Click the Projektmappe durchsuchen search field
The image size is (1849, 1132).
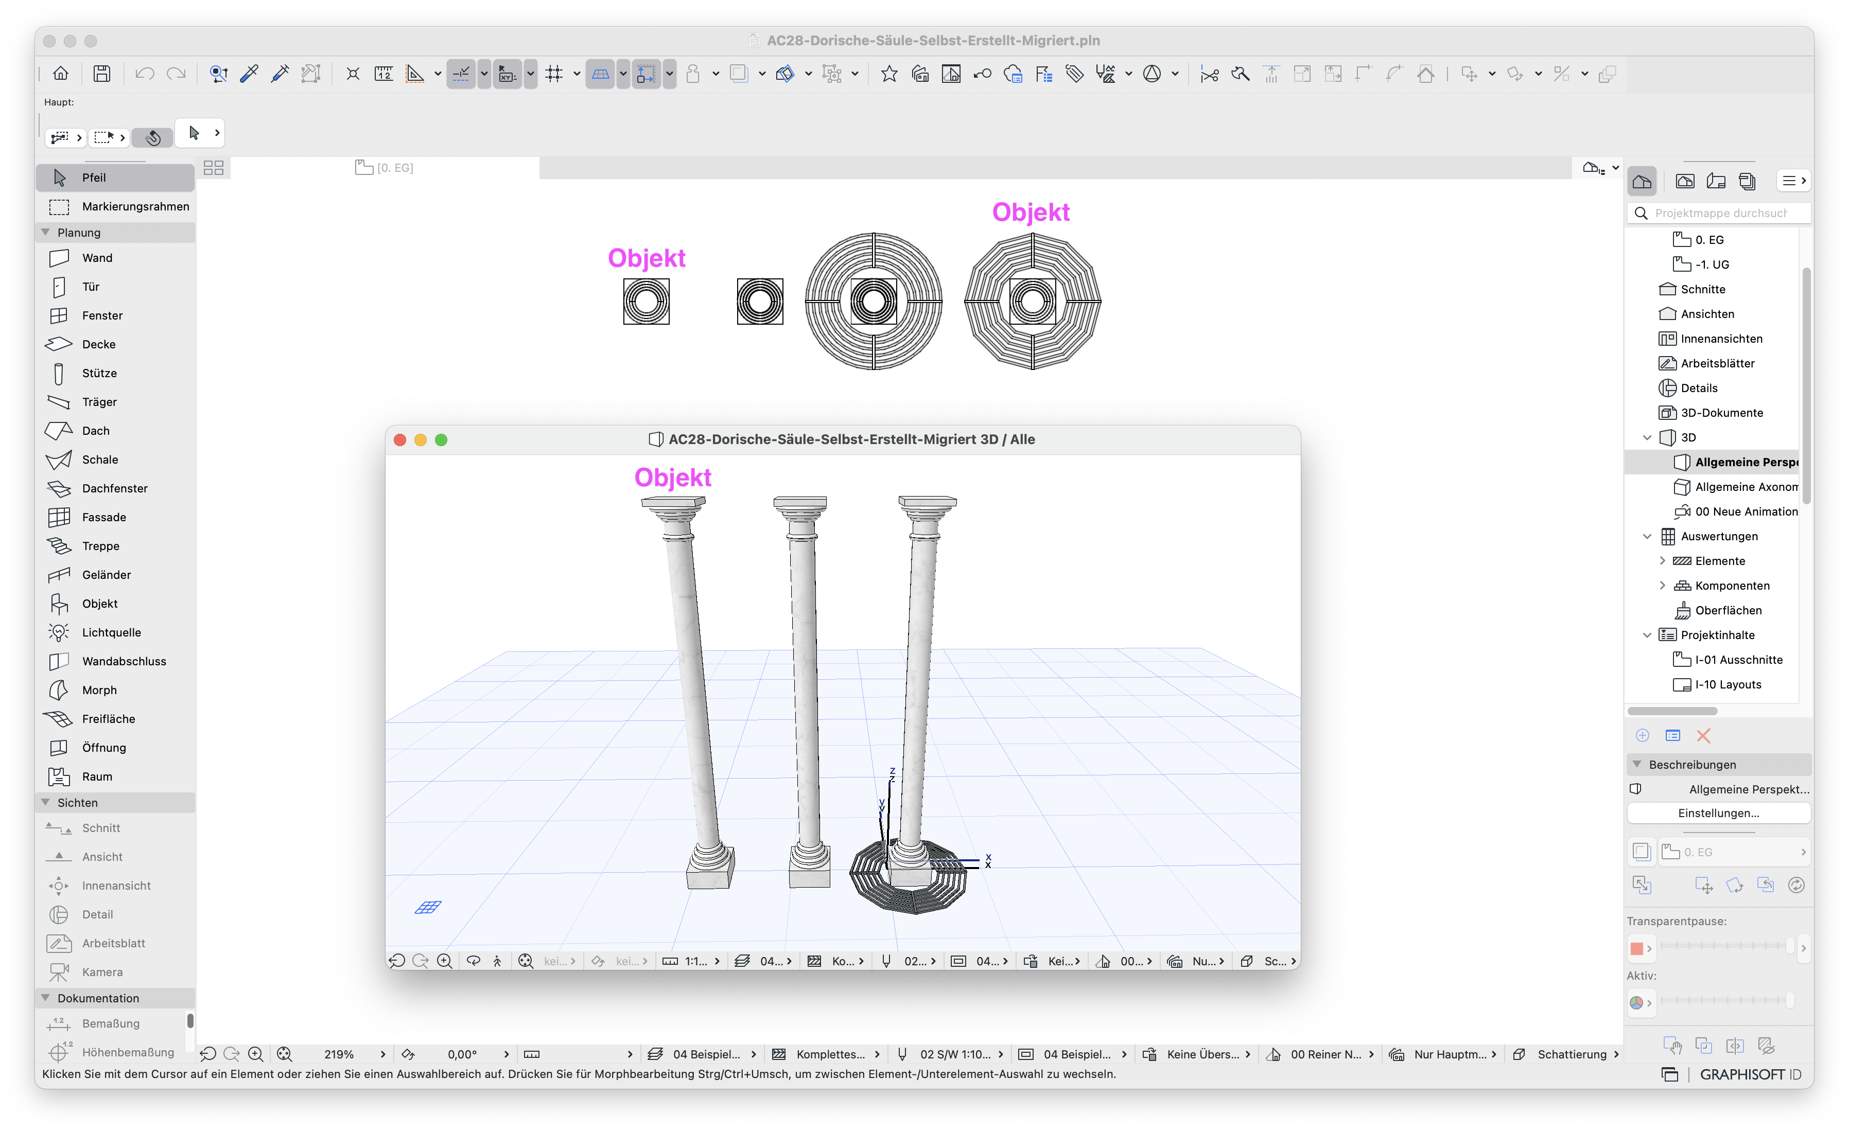[x=1718, y=213]
